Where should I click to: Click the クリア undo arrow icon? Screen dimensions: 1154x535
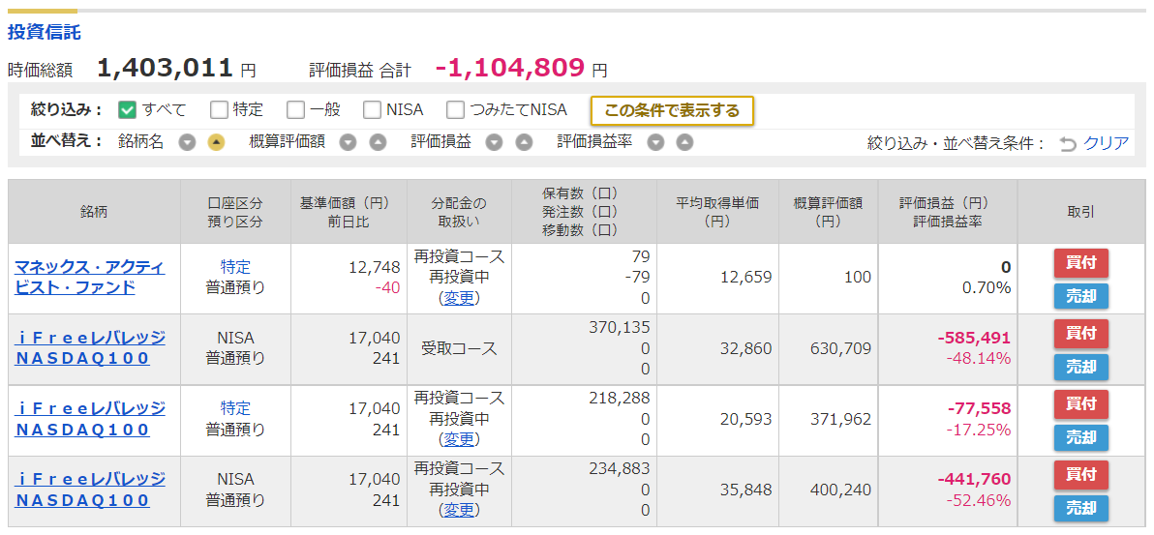click(1068, 144)
